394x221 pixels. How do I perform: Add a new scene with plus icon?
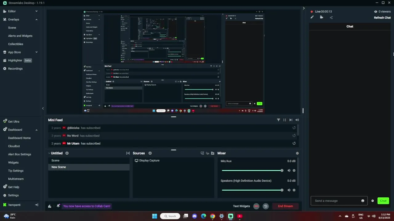click(x=67, y=153)
